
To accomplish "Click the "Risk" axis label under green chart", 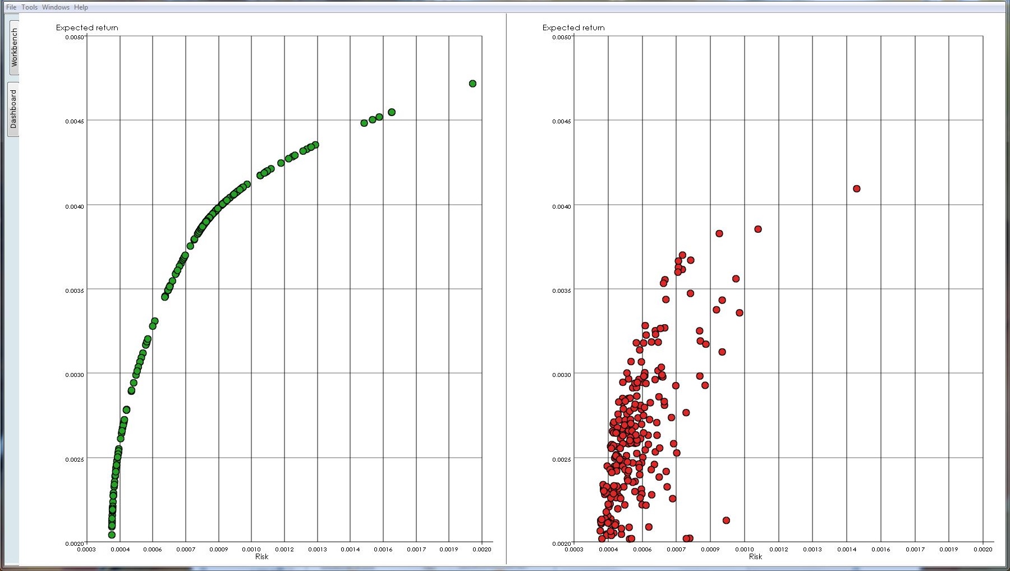I will pos(261,556).
